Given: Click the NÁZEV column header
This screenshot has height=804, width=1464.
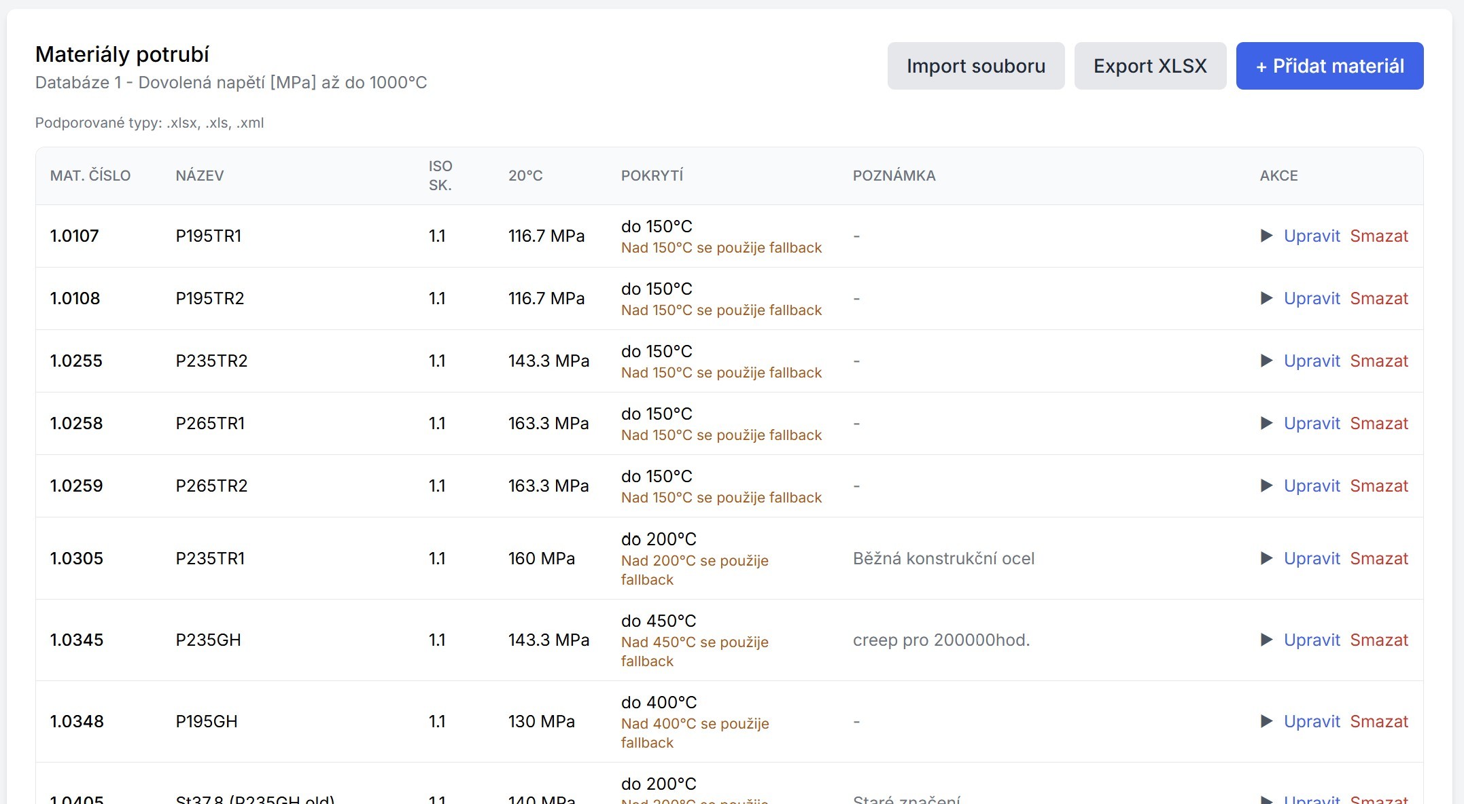Looking at the screenshot, I should (x=199, y=176).
